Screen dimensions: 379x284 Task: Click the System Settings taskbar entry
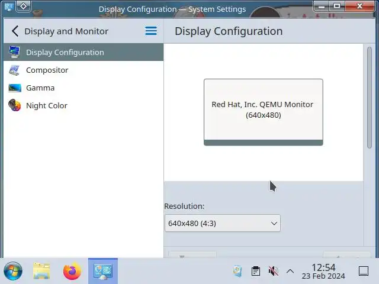click(103, 271)
